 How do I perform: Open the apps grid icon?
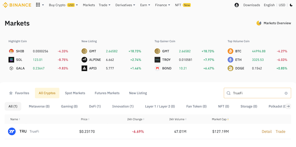click(38, 5)
